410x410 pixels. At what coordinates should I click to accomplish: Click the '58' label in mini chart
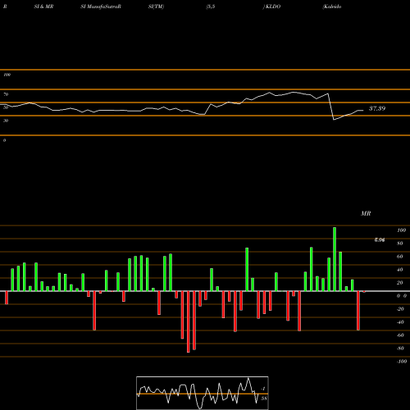[263, 399]
